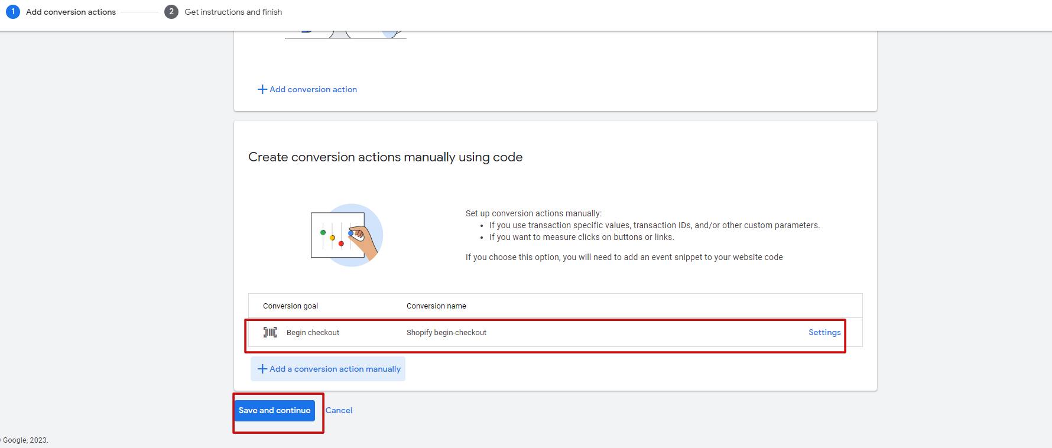Click the Google, 2023 copyright text
This screenshot has width=1052, height=448.
coord(24,440)
